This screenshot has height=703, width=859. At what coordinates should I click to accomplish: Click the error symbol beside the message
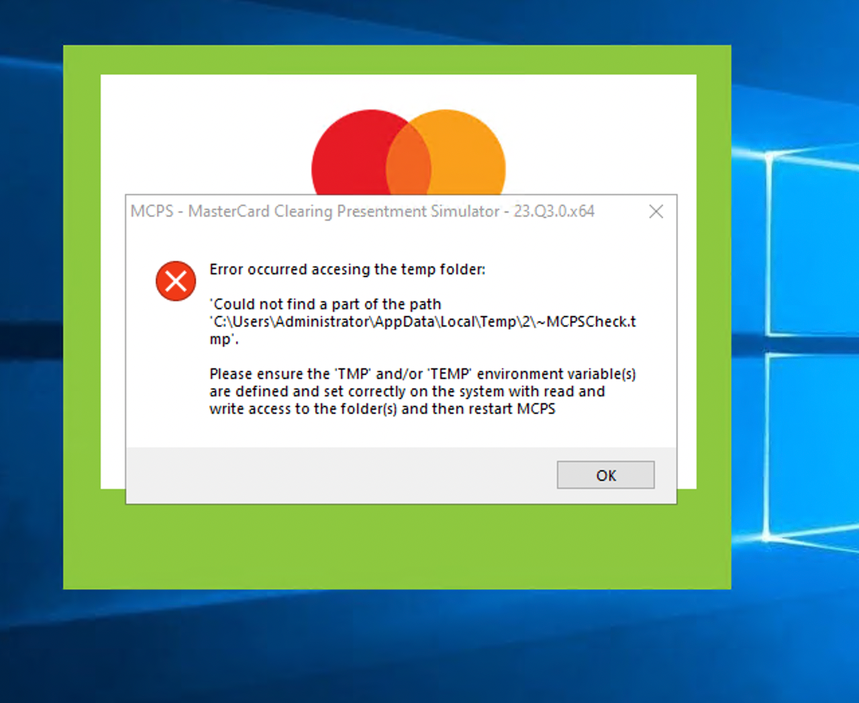pos(175,281)
